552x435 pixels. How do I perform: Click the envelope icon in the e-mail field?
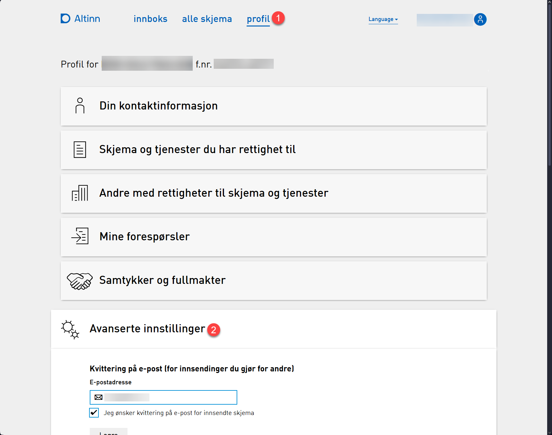(98, 397)
